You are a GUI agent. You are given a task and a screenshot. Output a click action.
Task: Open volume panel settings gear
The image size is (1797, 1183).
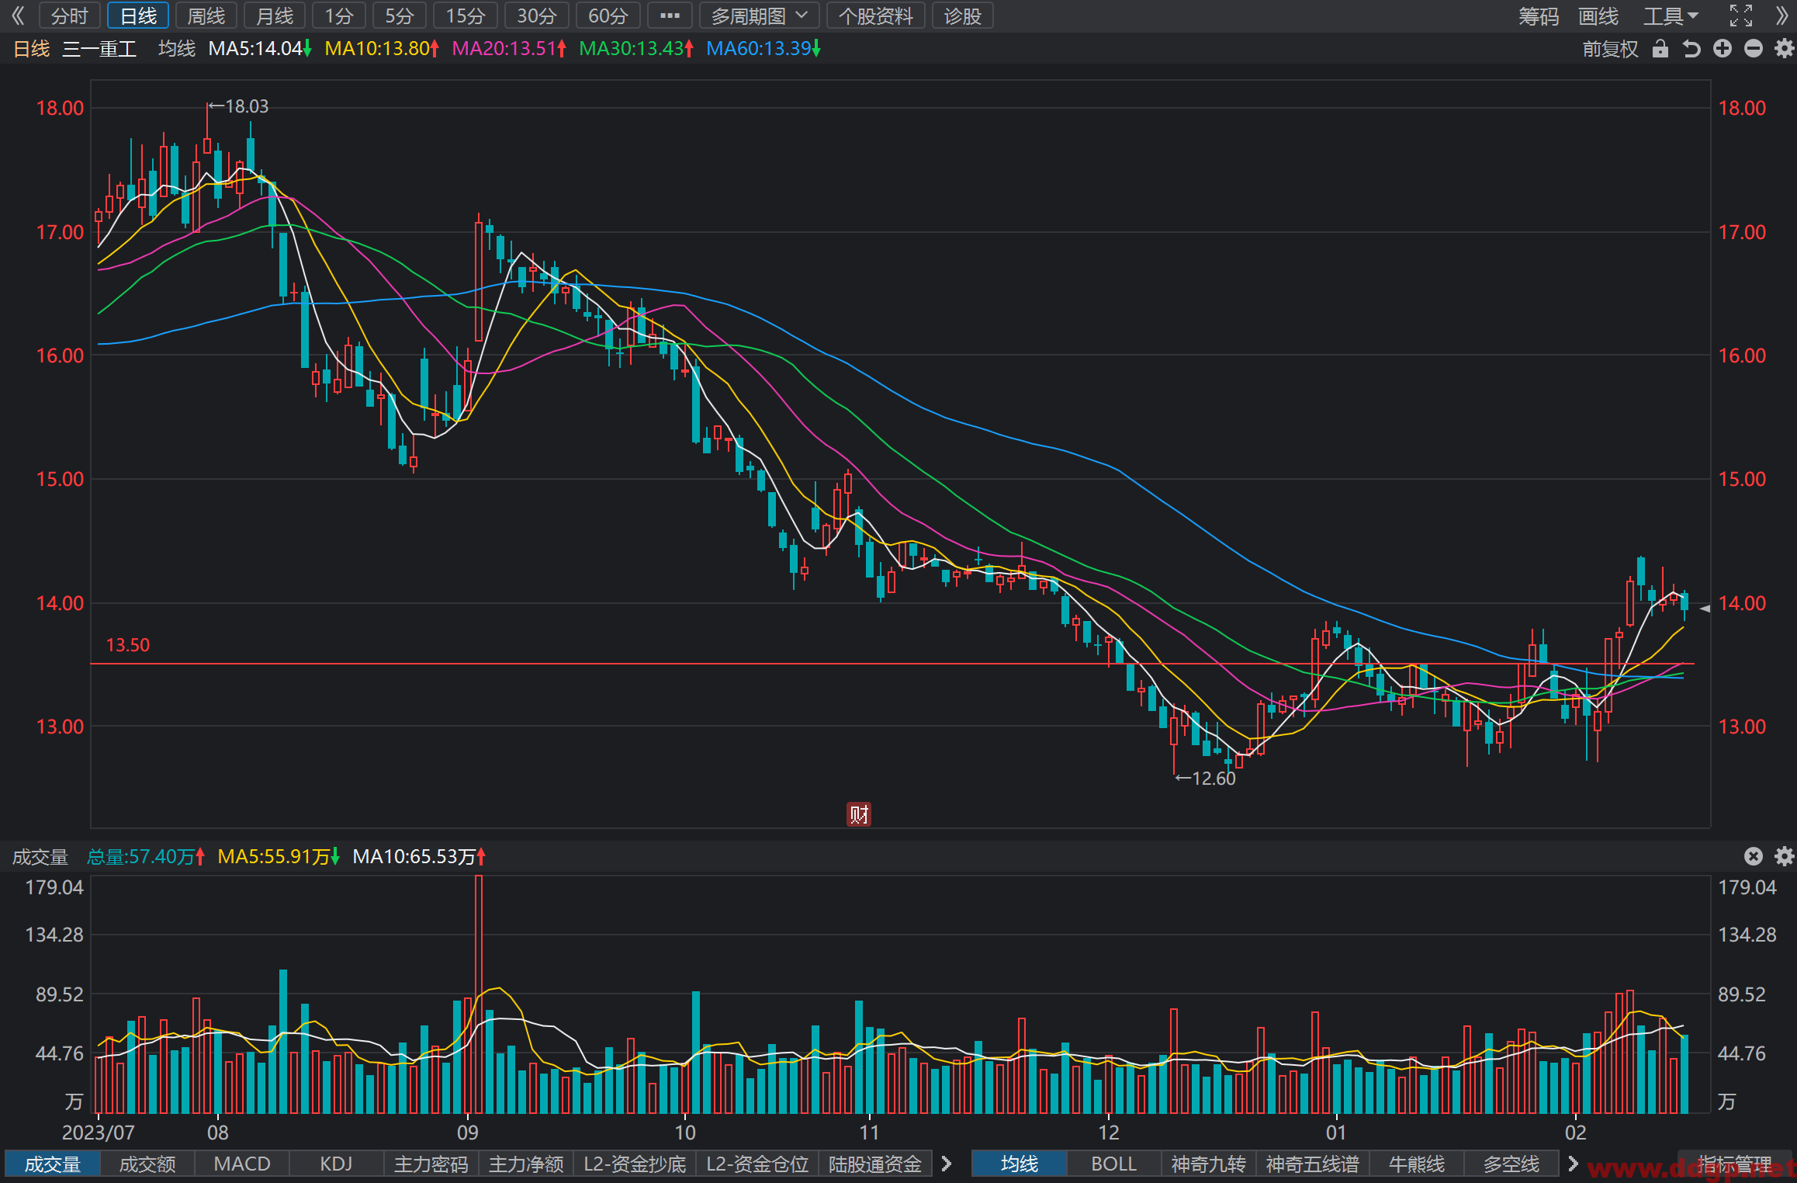tap(1785, 856)
